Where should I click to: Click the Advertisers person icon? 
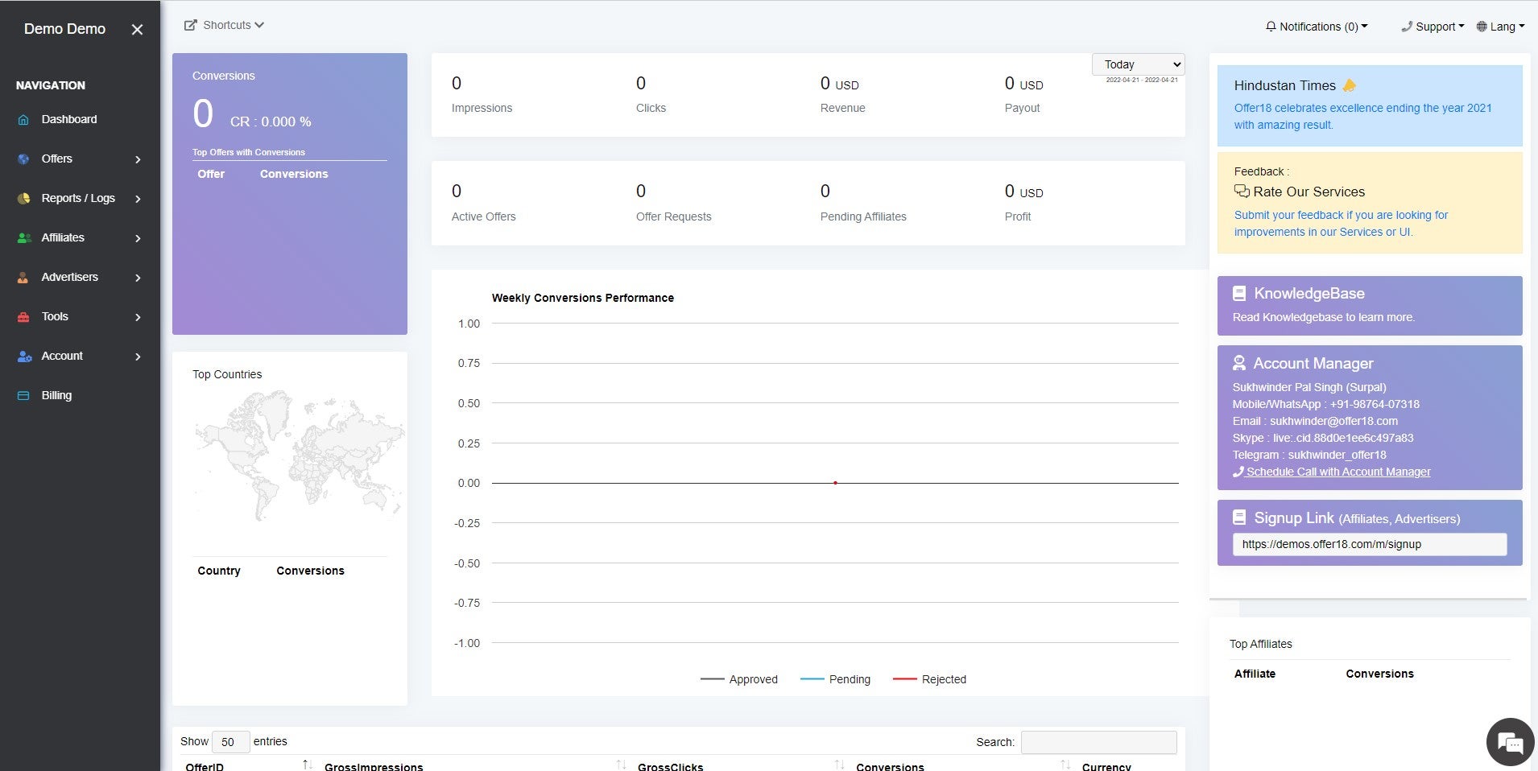pyautogui.click(x=23, y=278)
